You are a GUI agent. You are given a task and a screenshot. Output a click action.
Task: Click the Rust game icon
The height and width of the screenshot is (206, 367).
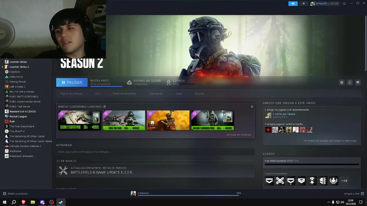7,121
